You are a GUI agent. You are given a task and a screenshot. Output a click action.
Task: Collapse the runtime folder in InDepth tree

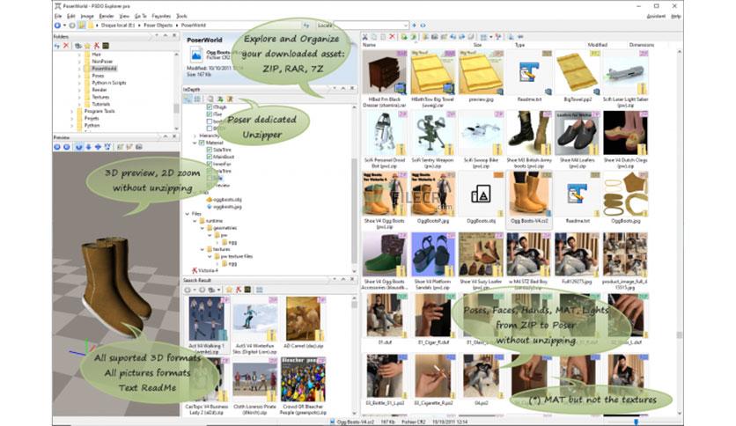pyautogui.click(x=195, y=221)
